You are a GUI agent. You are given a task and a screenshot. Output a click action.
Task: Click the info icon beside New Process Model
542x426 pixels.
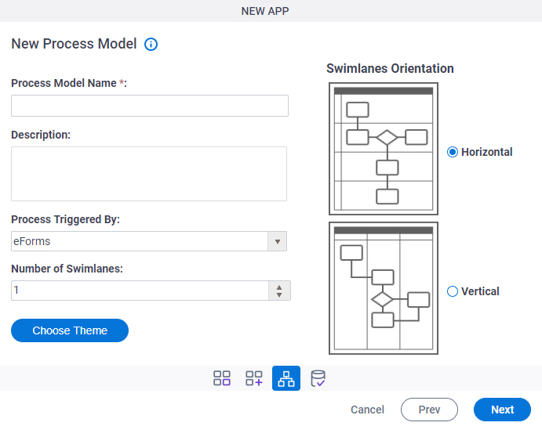151,44
